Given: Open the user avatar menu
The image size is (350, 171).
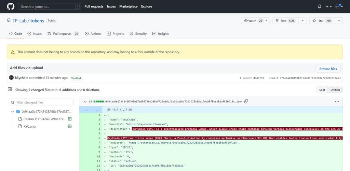Looking at the screenshot, I should point(339,6).
